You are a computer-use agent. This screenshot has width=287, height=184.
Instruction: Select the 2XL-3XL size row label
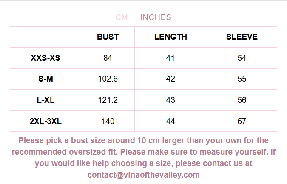[45, 122]
